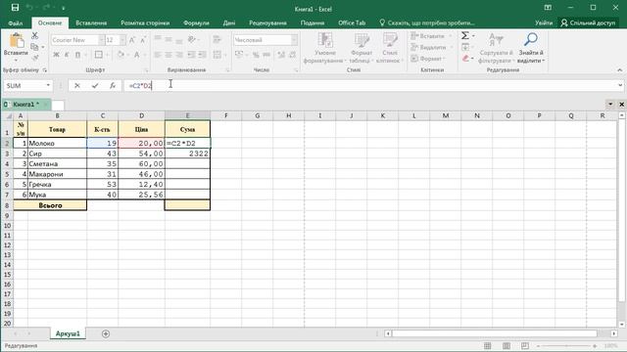This screenshot has width=627, height=352.
Task: Click the horizontal scrollbar right arrow
Action: click(x=614, y=333)
